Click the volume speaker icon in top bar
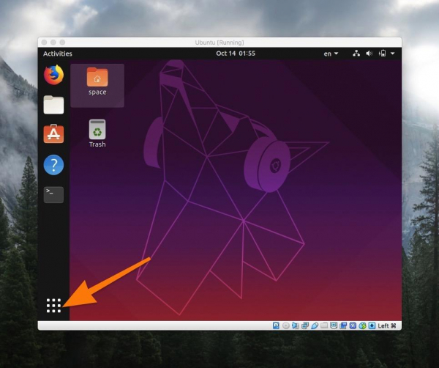Image resolution: width=439 pixels, height=368 pixels. tap(369, 54)
